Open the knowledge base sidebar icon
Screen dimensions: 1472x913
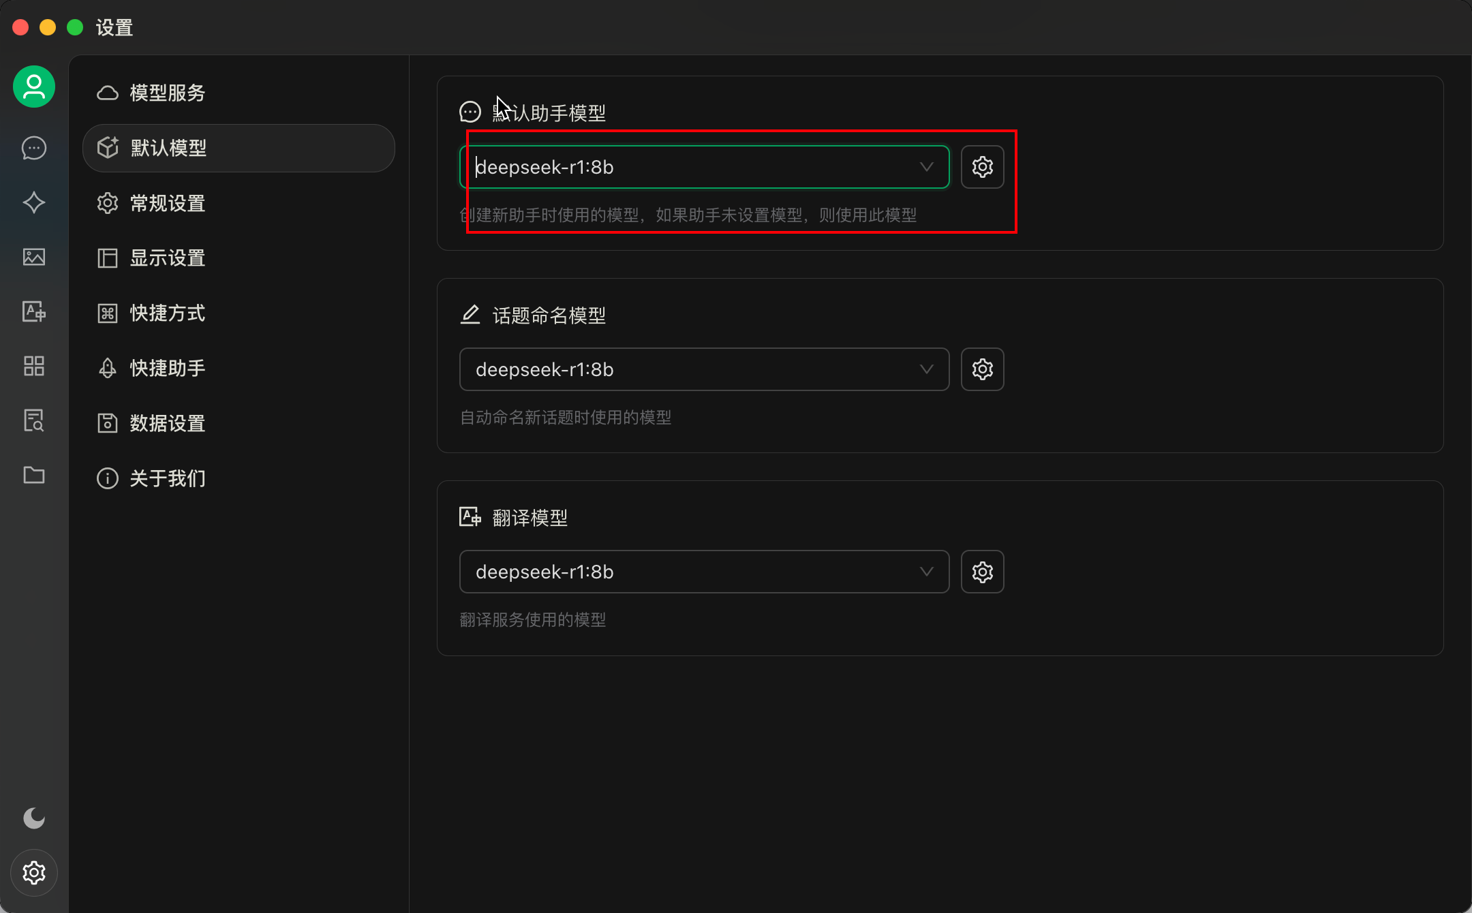point(34,420)
